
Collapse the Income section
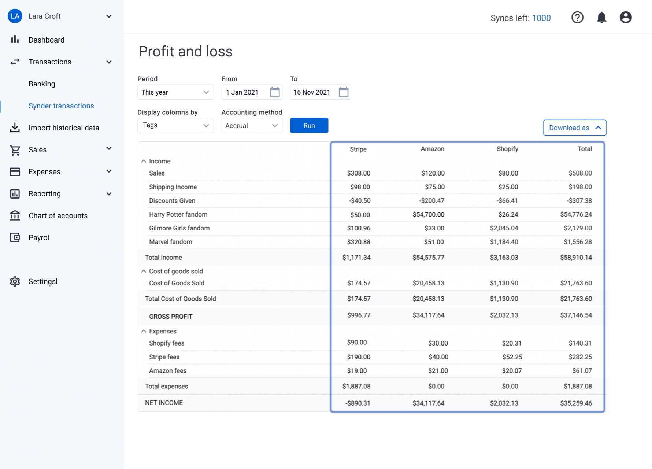pyautogui.click(x=144, y=161)
